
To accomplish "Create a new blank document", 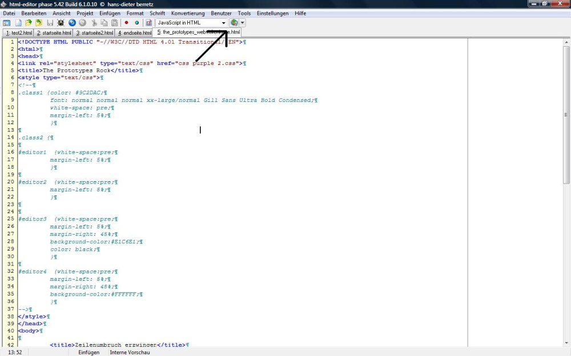I will click(18, 23).
